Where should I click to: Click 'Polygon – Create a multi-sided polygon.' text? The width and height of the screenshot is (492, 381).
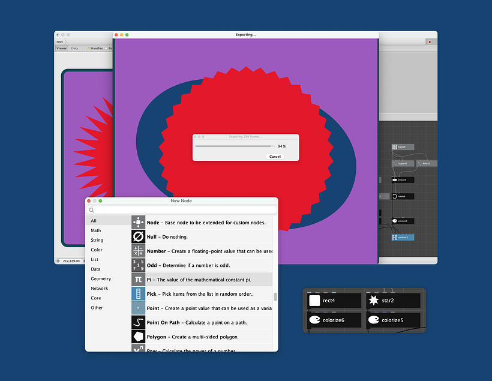193,337
